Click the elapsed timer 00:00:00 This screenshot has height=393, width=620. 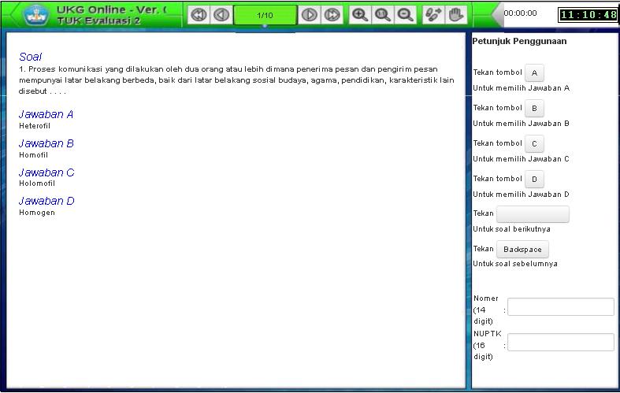521,13
